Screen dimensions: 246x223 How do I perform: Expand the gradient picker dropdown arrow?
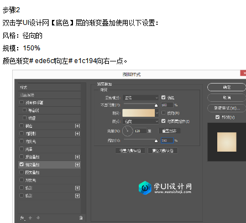click(x=157, y=113)
